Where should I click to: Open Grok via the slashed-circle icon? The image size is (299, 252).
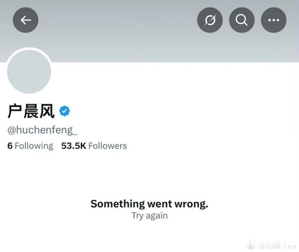click(x=210, y=20)
